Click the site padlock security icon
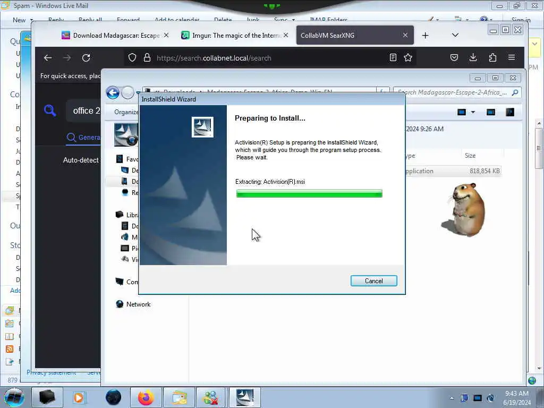The width and height of the screenshot is (544, 408). pyautogui.click(x=147, y=57)
